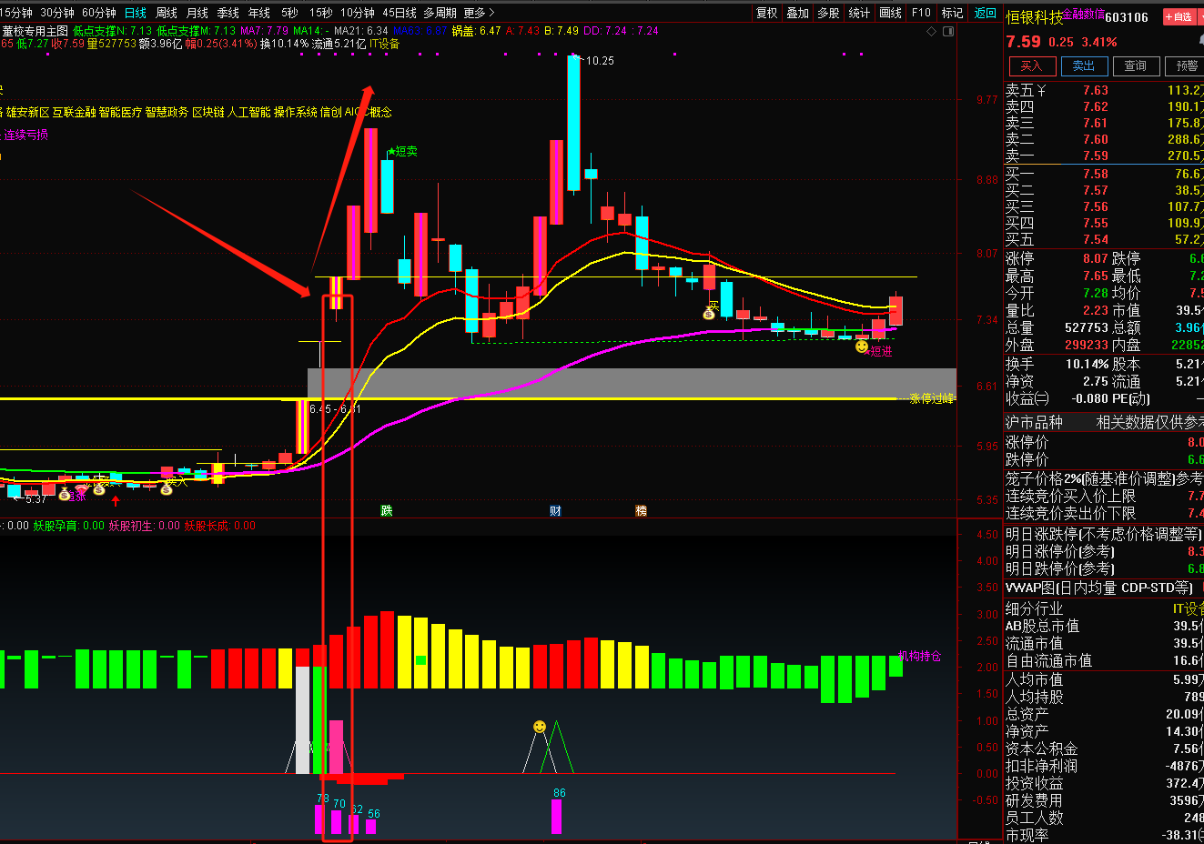The width and height of the screenshot is (1204, 844).
Task: Select 买一 bid price 7.58
Action: [1096, 174]
